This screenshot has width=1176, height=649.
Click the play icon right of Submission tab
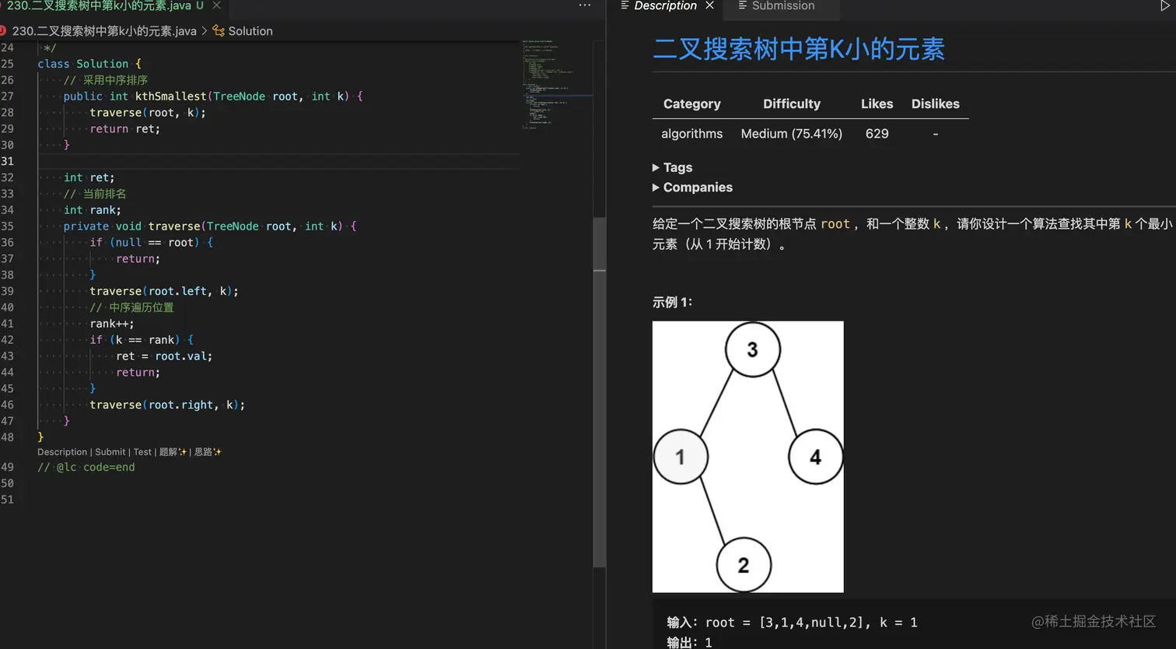point(1165,5)
